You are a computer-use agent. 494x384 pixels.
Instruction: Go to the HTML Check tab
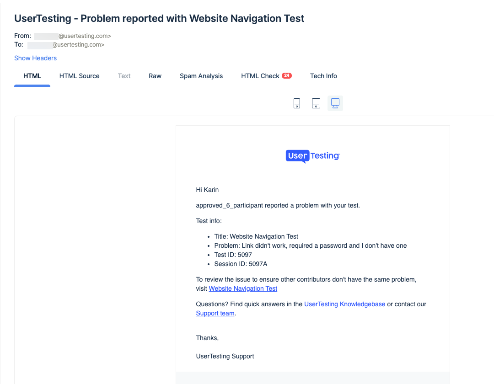coord(260,76)
